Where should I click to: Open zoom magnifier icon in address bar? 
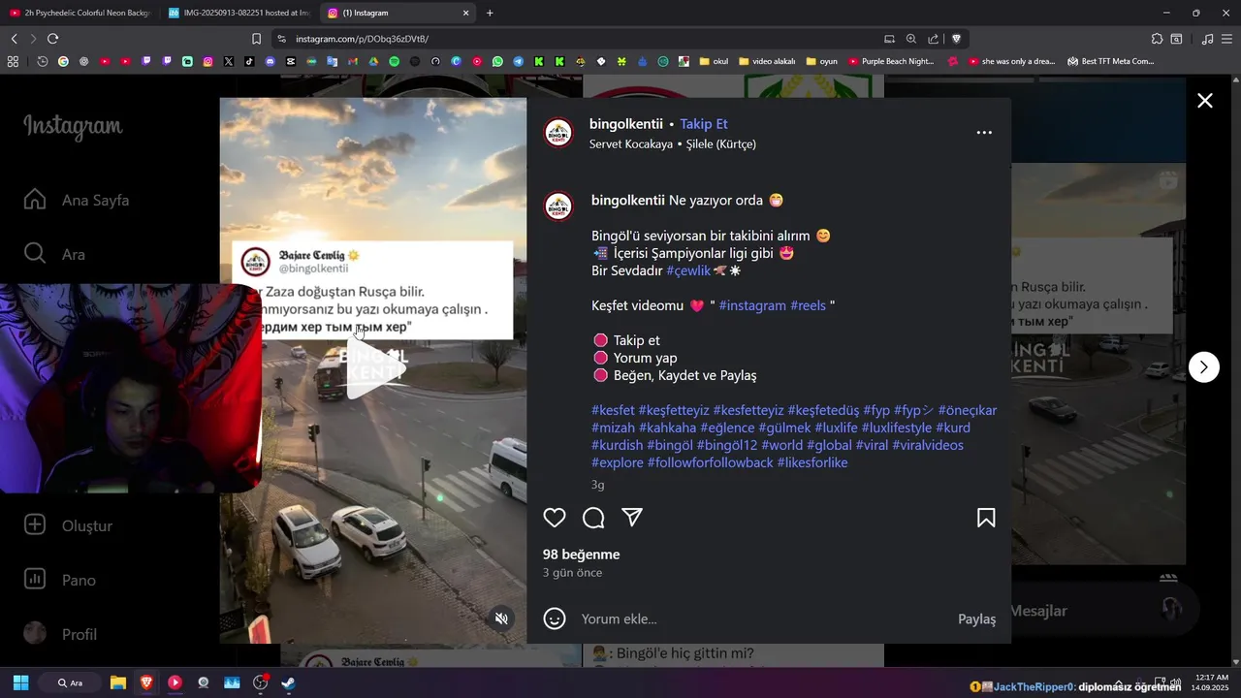pyautogui.click(x=911, y=39)
